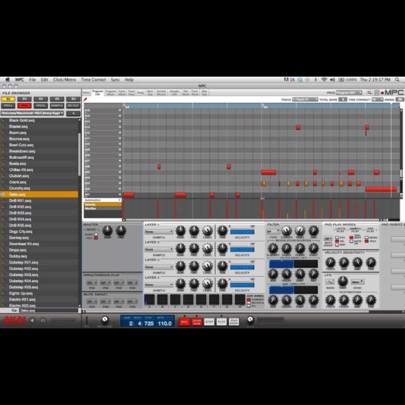
Task: Click the PLAY START button
Action: click(x=234, y=322)
